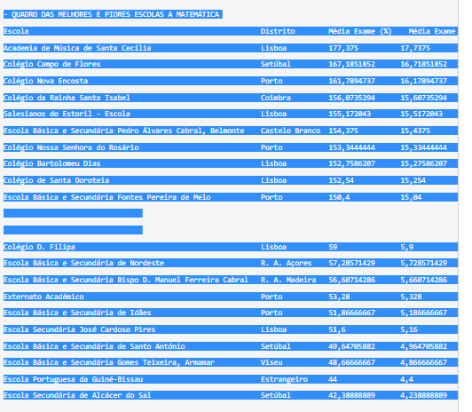The width and height of the screenshot is (472, 412).
Task: Click Escola Portuguesa da Guiné-Bissau
Action: point(73,379)
